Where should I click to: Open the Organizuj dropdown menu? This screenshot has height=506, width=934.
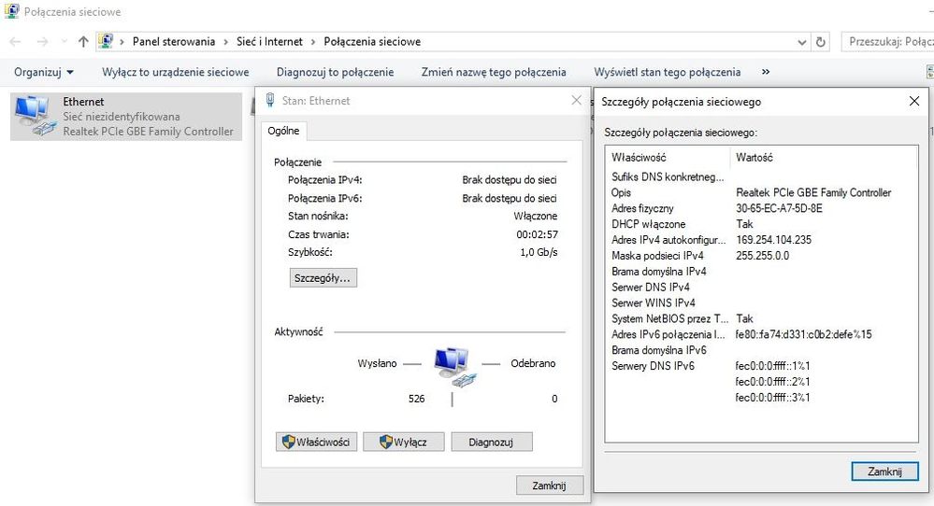(x=44, y=72)
